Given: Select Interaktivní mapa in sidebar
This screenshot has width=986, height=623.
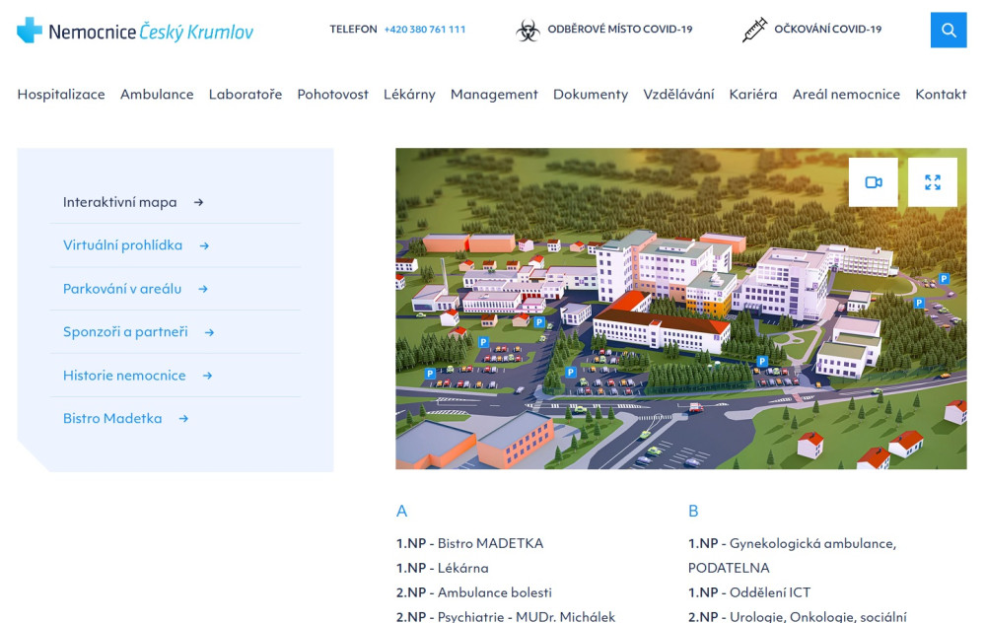Looking at the screenshot, I should (x=119, y=202).
